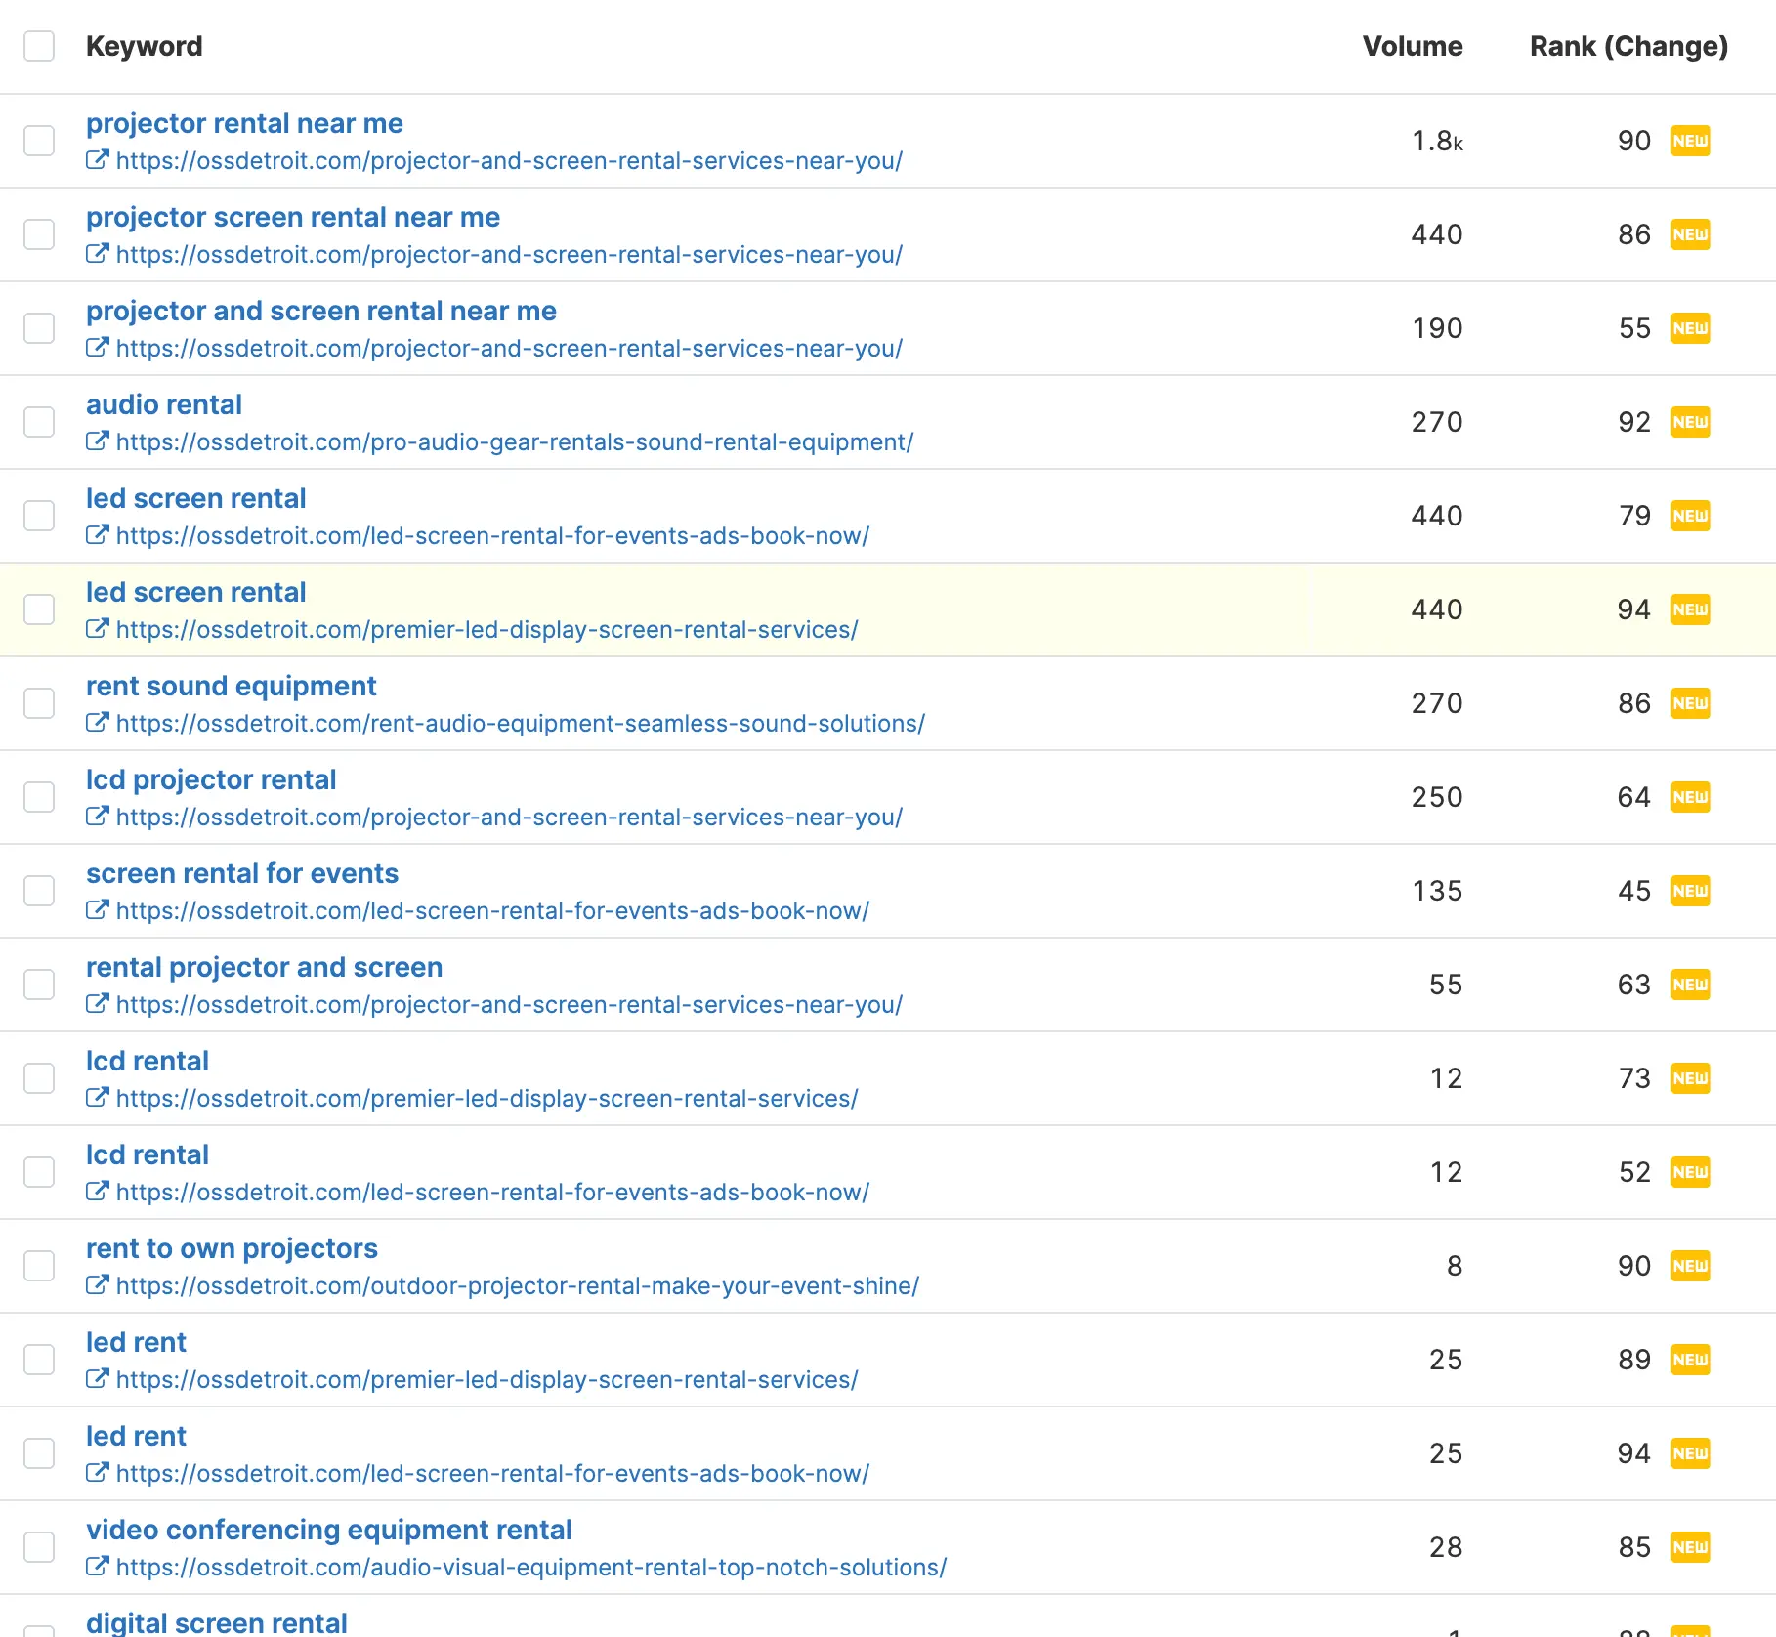Open pro-audio-gear-rentals URL link

514,441
